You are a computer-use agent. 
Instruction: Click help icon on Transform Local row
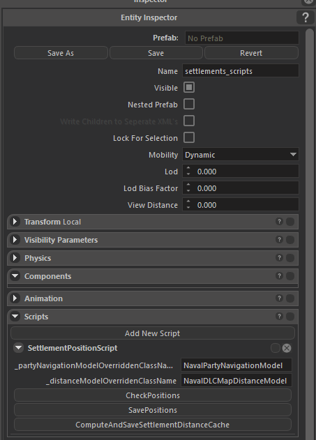[279, 222]
